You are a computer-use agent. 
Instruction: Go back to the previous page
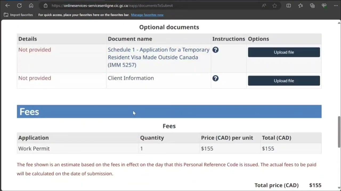pyautogui.click(x=7, y=6)
